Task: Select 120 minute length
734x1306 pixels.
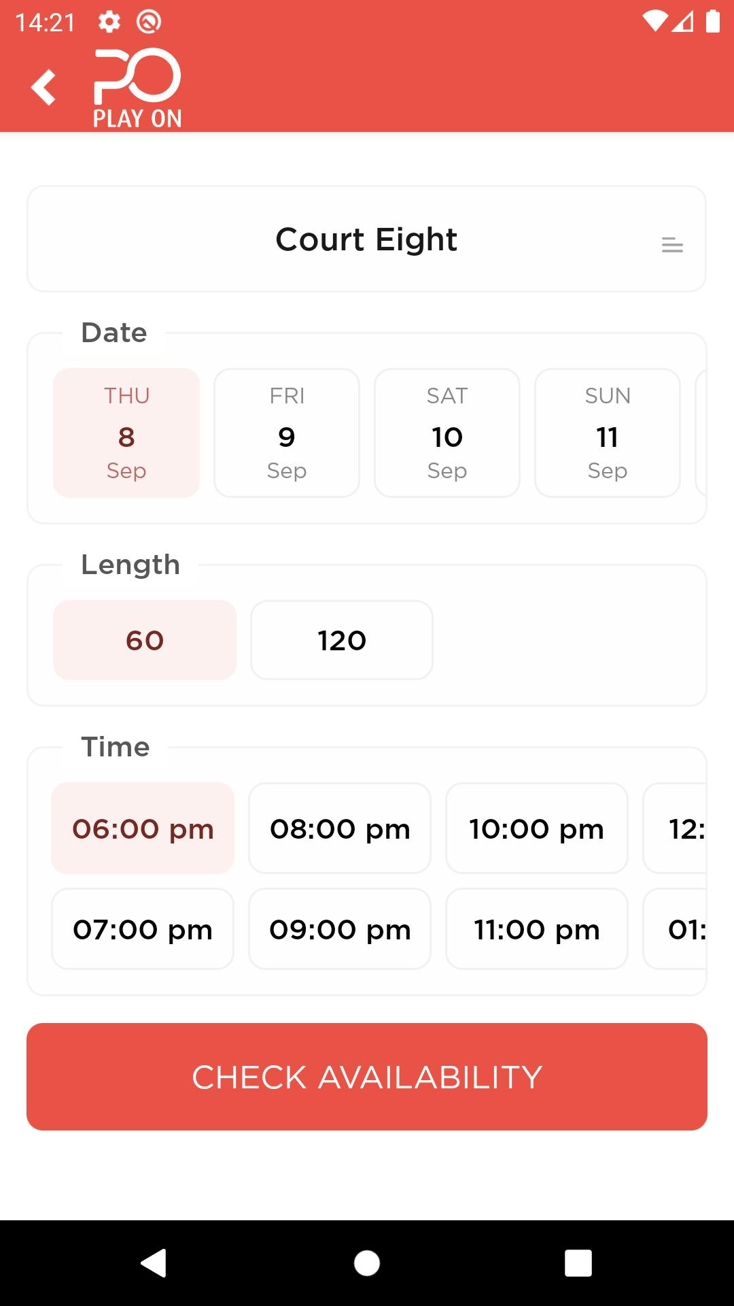Action: tap(342, 640)
